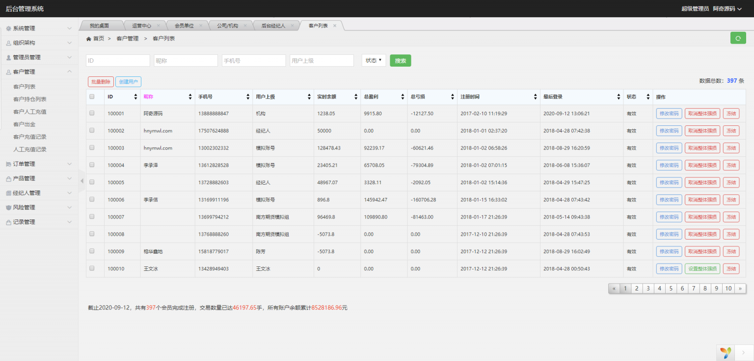Check the row checkbox for user 100001
Screen dimensions: 754x361
[91, 113]
